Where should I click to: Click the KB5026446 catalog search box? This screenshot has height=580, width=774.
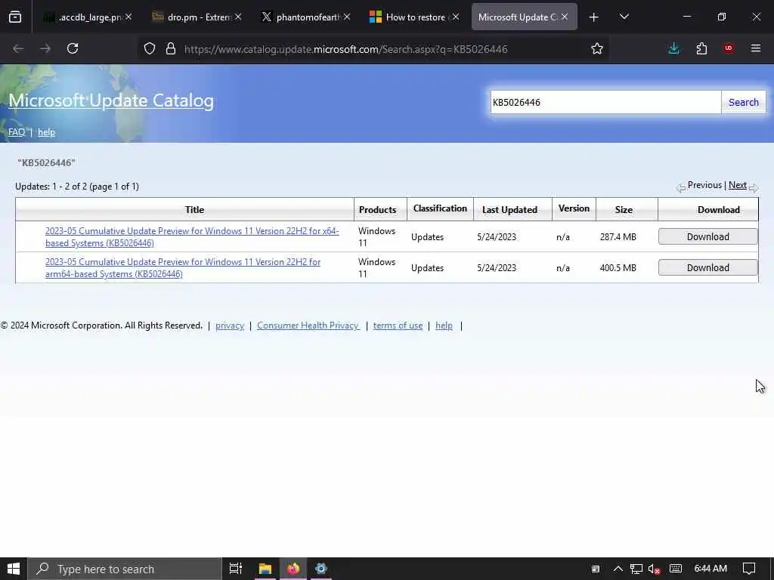pos(605,102)
